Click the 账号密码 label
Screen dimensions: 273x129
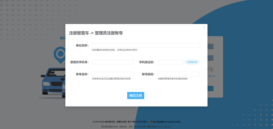coord(148,74)
